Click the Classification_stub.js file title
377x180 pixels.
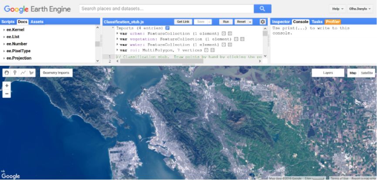pyautogui.click(x=124, y=22)
